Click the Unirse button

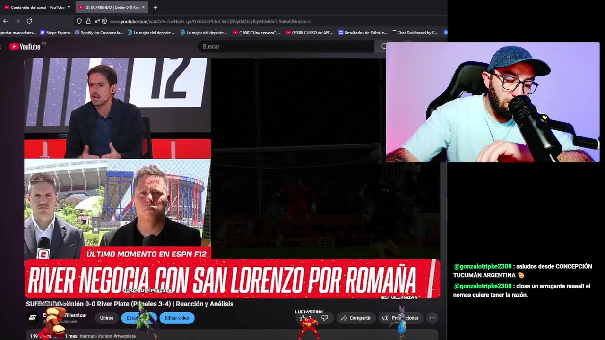[107, 318]
